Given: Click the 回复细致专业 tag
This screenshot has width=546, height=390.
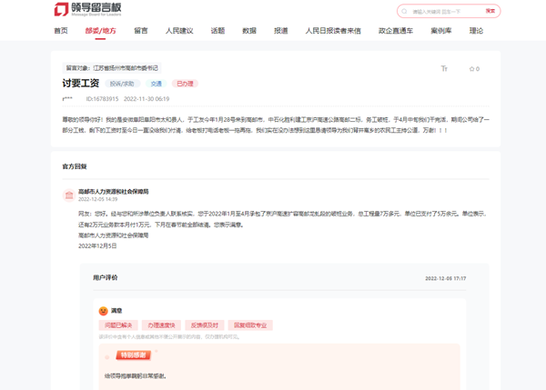Looking at the screenshot, I should (x=250, y=325).
